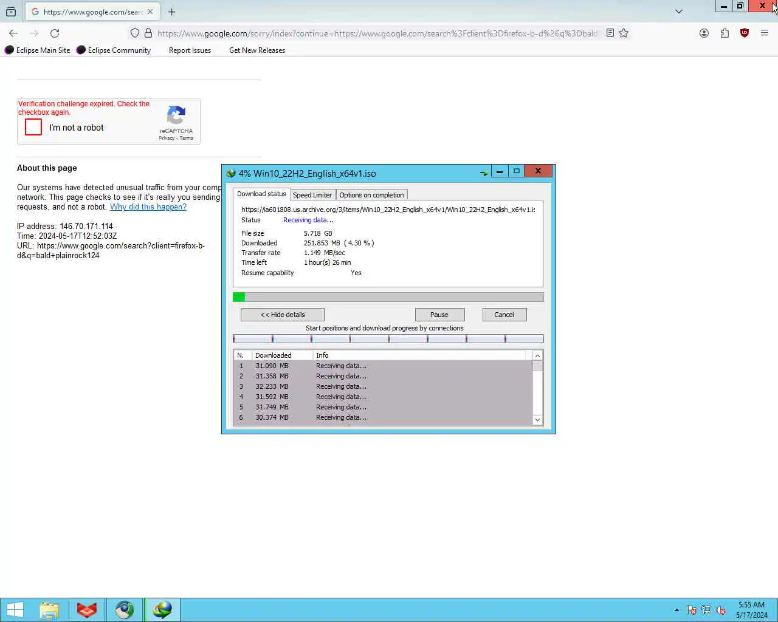
Task: Click Hide details button
Action: (283, 315)
